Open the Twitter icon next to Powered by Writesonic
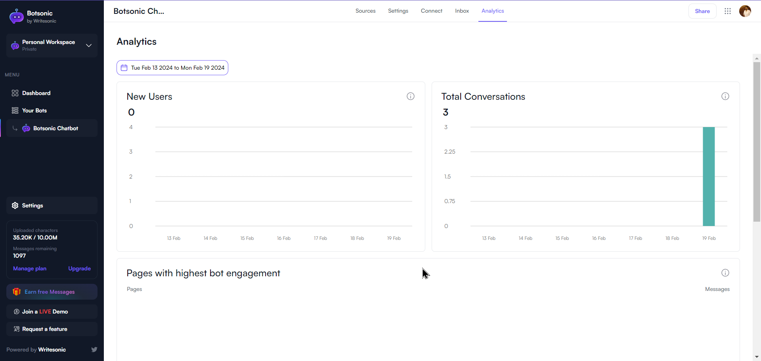The image size is (761, 361). tap(94, 350)
